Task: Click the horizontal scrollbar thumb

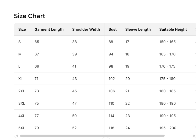Action: [92, 136]
